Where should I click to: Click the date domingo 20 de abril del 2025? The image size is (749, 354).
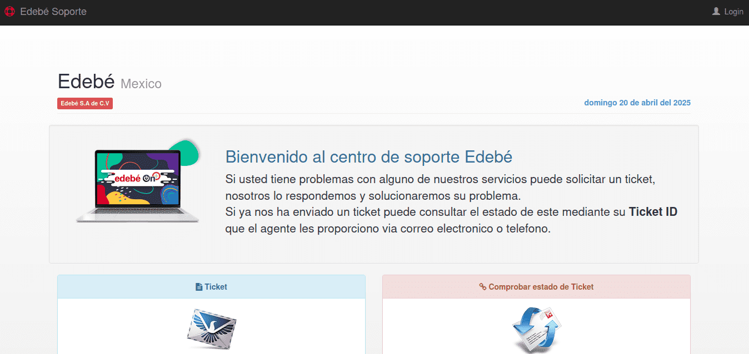[637, 103]
